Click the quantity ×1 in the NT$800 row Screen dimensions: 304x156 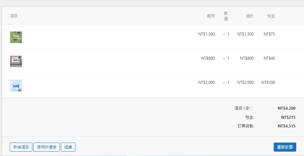[226, 58]
